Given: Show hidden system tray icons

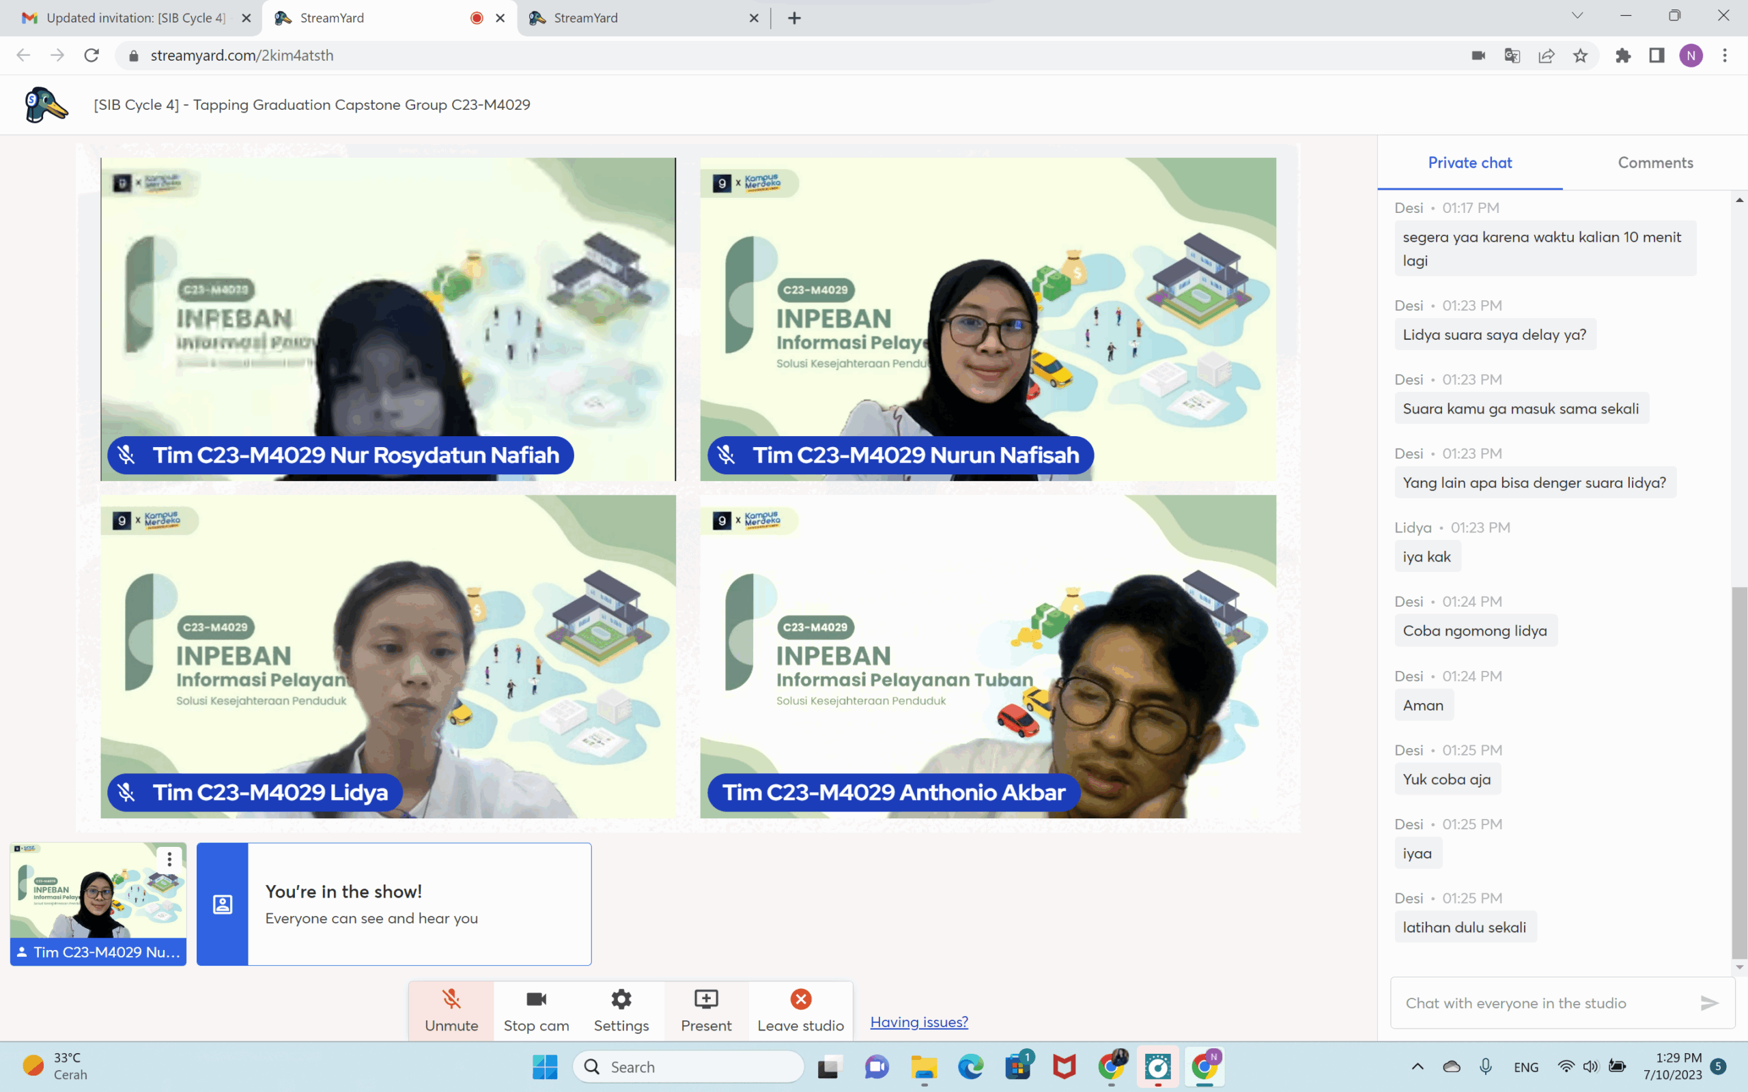Looking at the screenshot, I should point(1418,1067).
